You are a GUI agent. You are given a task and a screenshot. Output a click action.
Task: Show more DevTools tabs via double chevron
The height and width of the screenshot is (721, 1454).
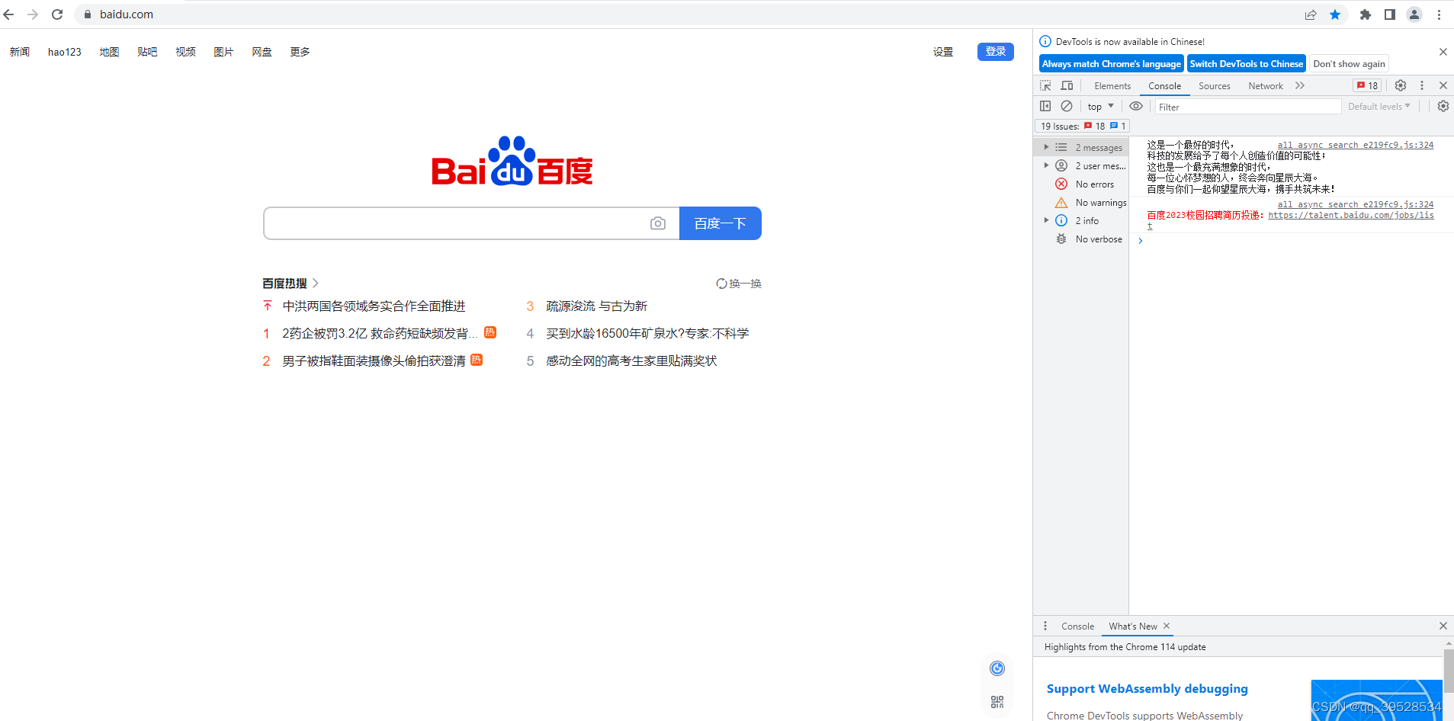1300,85
